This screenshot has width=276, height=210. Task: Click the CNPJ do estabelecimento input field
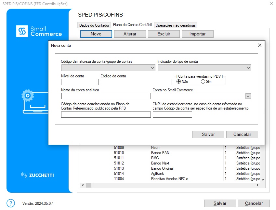point(172,115)
